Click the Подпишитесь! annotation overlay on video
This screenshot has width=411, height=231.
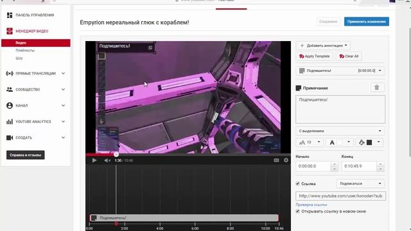(126, 47)
